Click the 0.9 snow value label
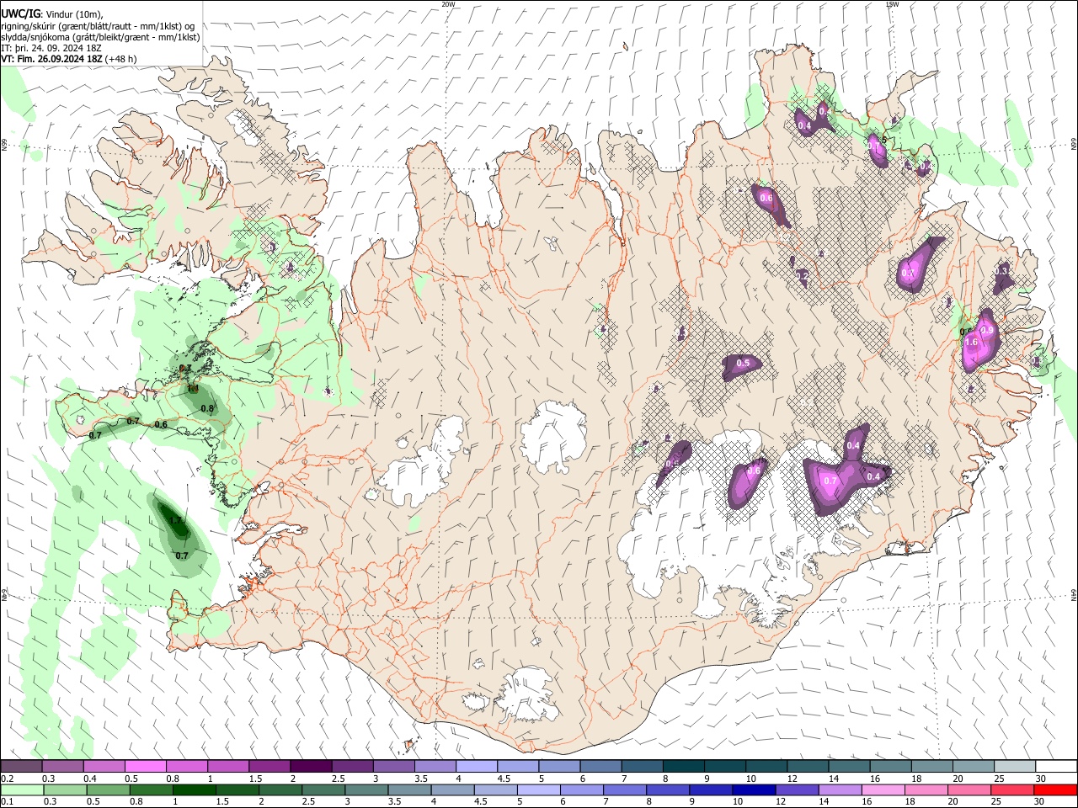Viewport: 1078px width, 808px height. click(x=987, y=330)
